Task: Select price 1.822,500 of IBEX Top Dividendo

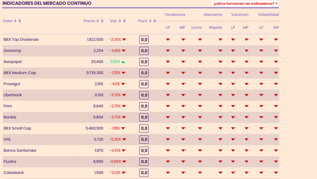Action: coord(95,39)
